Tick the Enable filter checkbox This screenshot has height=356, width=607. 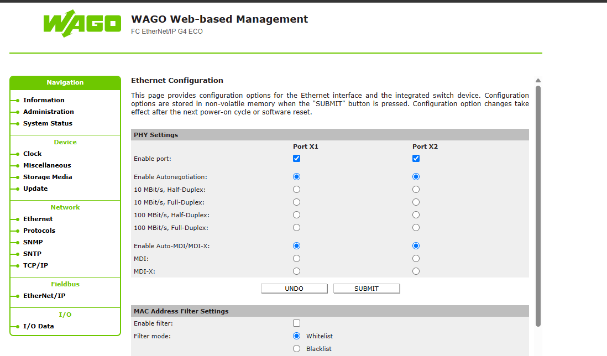click(297, 323)
